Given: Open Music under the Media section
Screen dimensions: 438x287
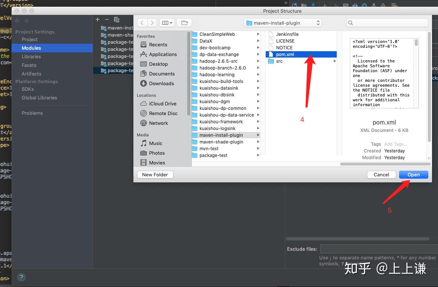Looking at the screenshot, I should (x=155, y=143).
